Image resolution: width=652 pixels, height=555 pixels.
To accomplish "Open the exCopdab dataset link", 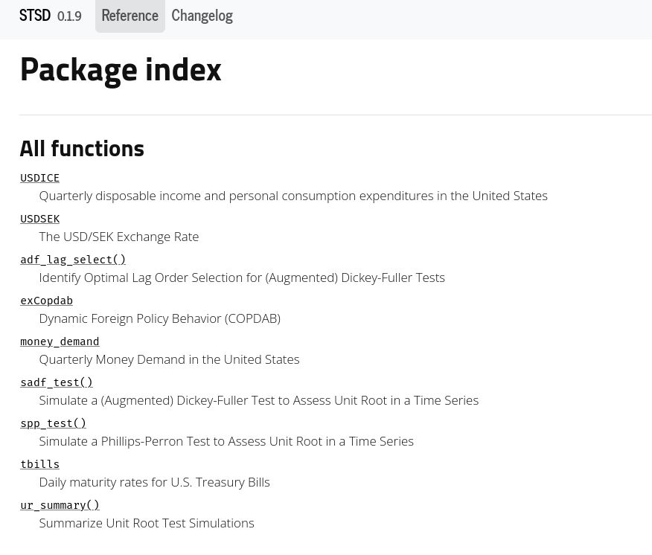I will point(46,301).
